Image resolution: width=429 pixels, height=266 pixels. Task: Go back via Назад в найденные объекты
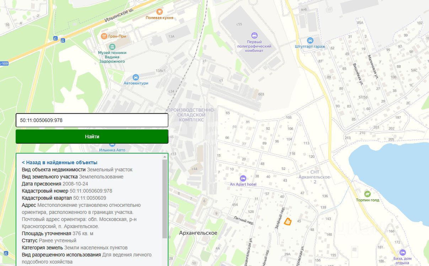coord(59,162)
